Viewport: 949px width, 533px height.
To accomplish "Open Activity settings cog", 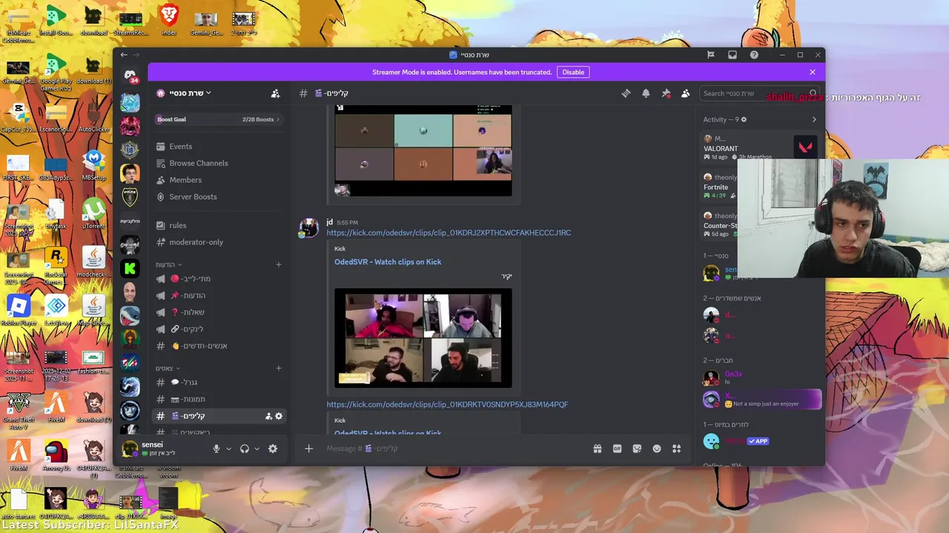I will click(x=744, y=119).
